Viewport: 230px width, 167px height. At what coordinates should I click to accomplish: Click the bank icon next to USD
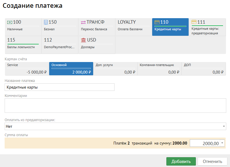(83, 40)
